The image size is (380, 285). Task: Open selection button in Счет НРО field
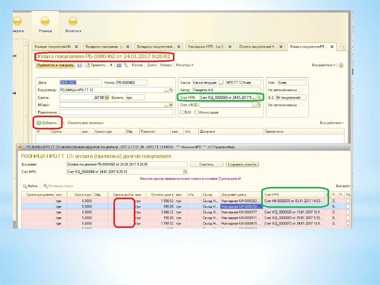254,97
